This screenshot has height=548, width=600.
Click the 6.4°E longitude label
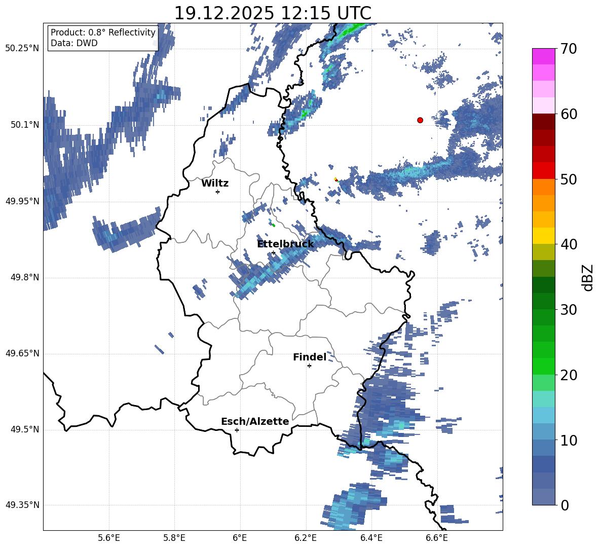[371, 538]
